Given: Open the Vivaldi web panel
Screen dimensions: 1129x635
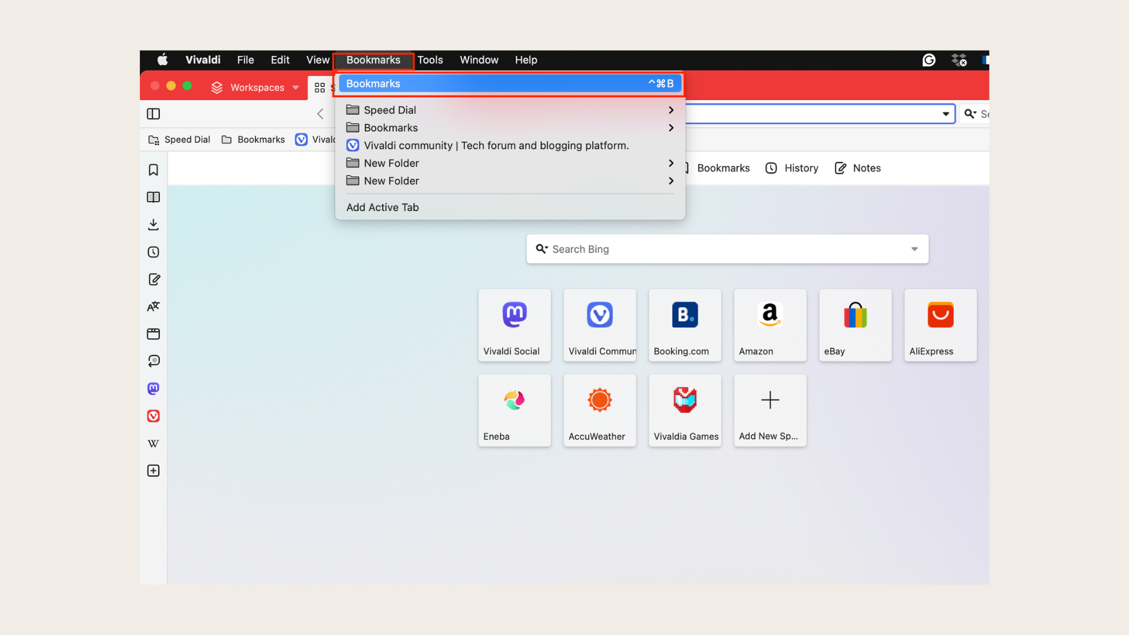Looking at the screenshot, I should [153, 416].
